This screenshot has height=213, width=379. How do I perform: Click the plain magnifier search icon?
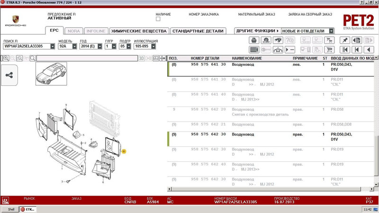33,58
